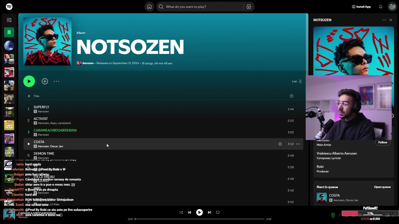The width and height of the screenshot is (399, 224).
Task: Open the Yellow Flash sidebar thumbnail
Action: [x=9, y=152]
